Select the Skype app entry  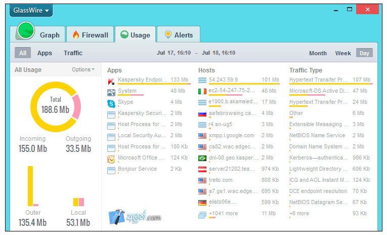tap(149, 103)
